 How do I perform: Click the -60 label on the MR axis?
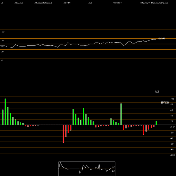click(172, 144)
